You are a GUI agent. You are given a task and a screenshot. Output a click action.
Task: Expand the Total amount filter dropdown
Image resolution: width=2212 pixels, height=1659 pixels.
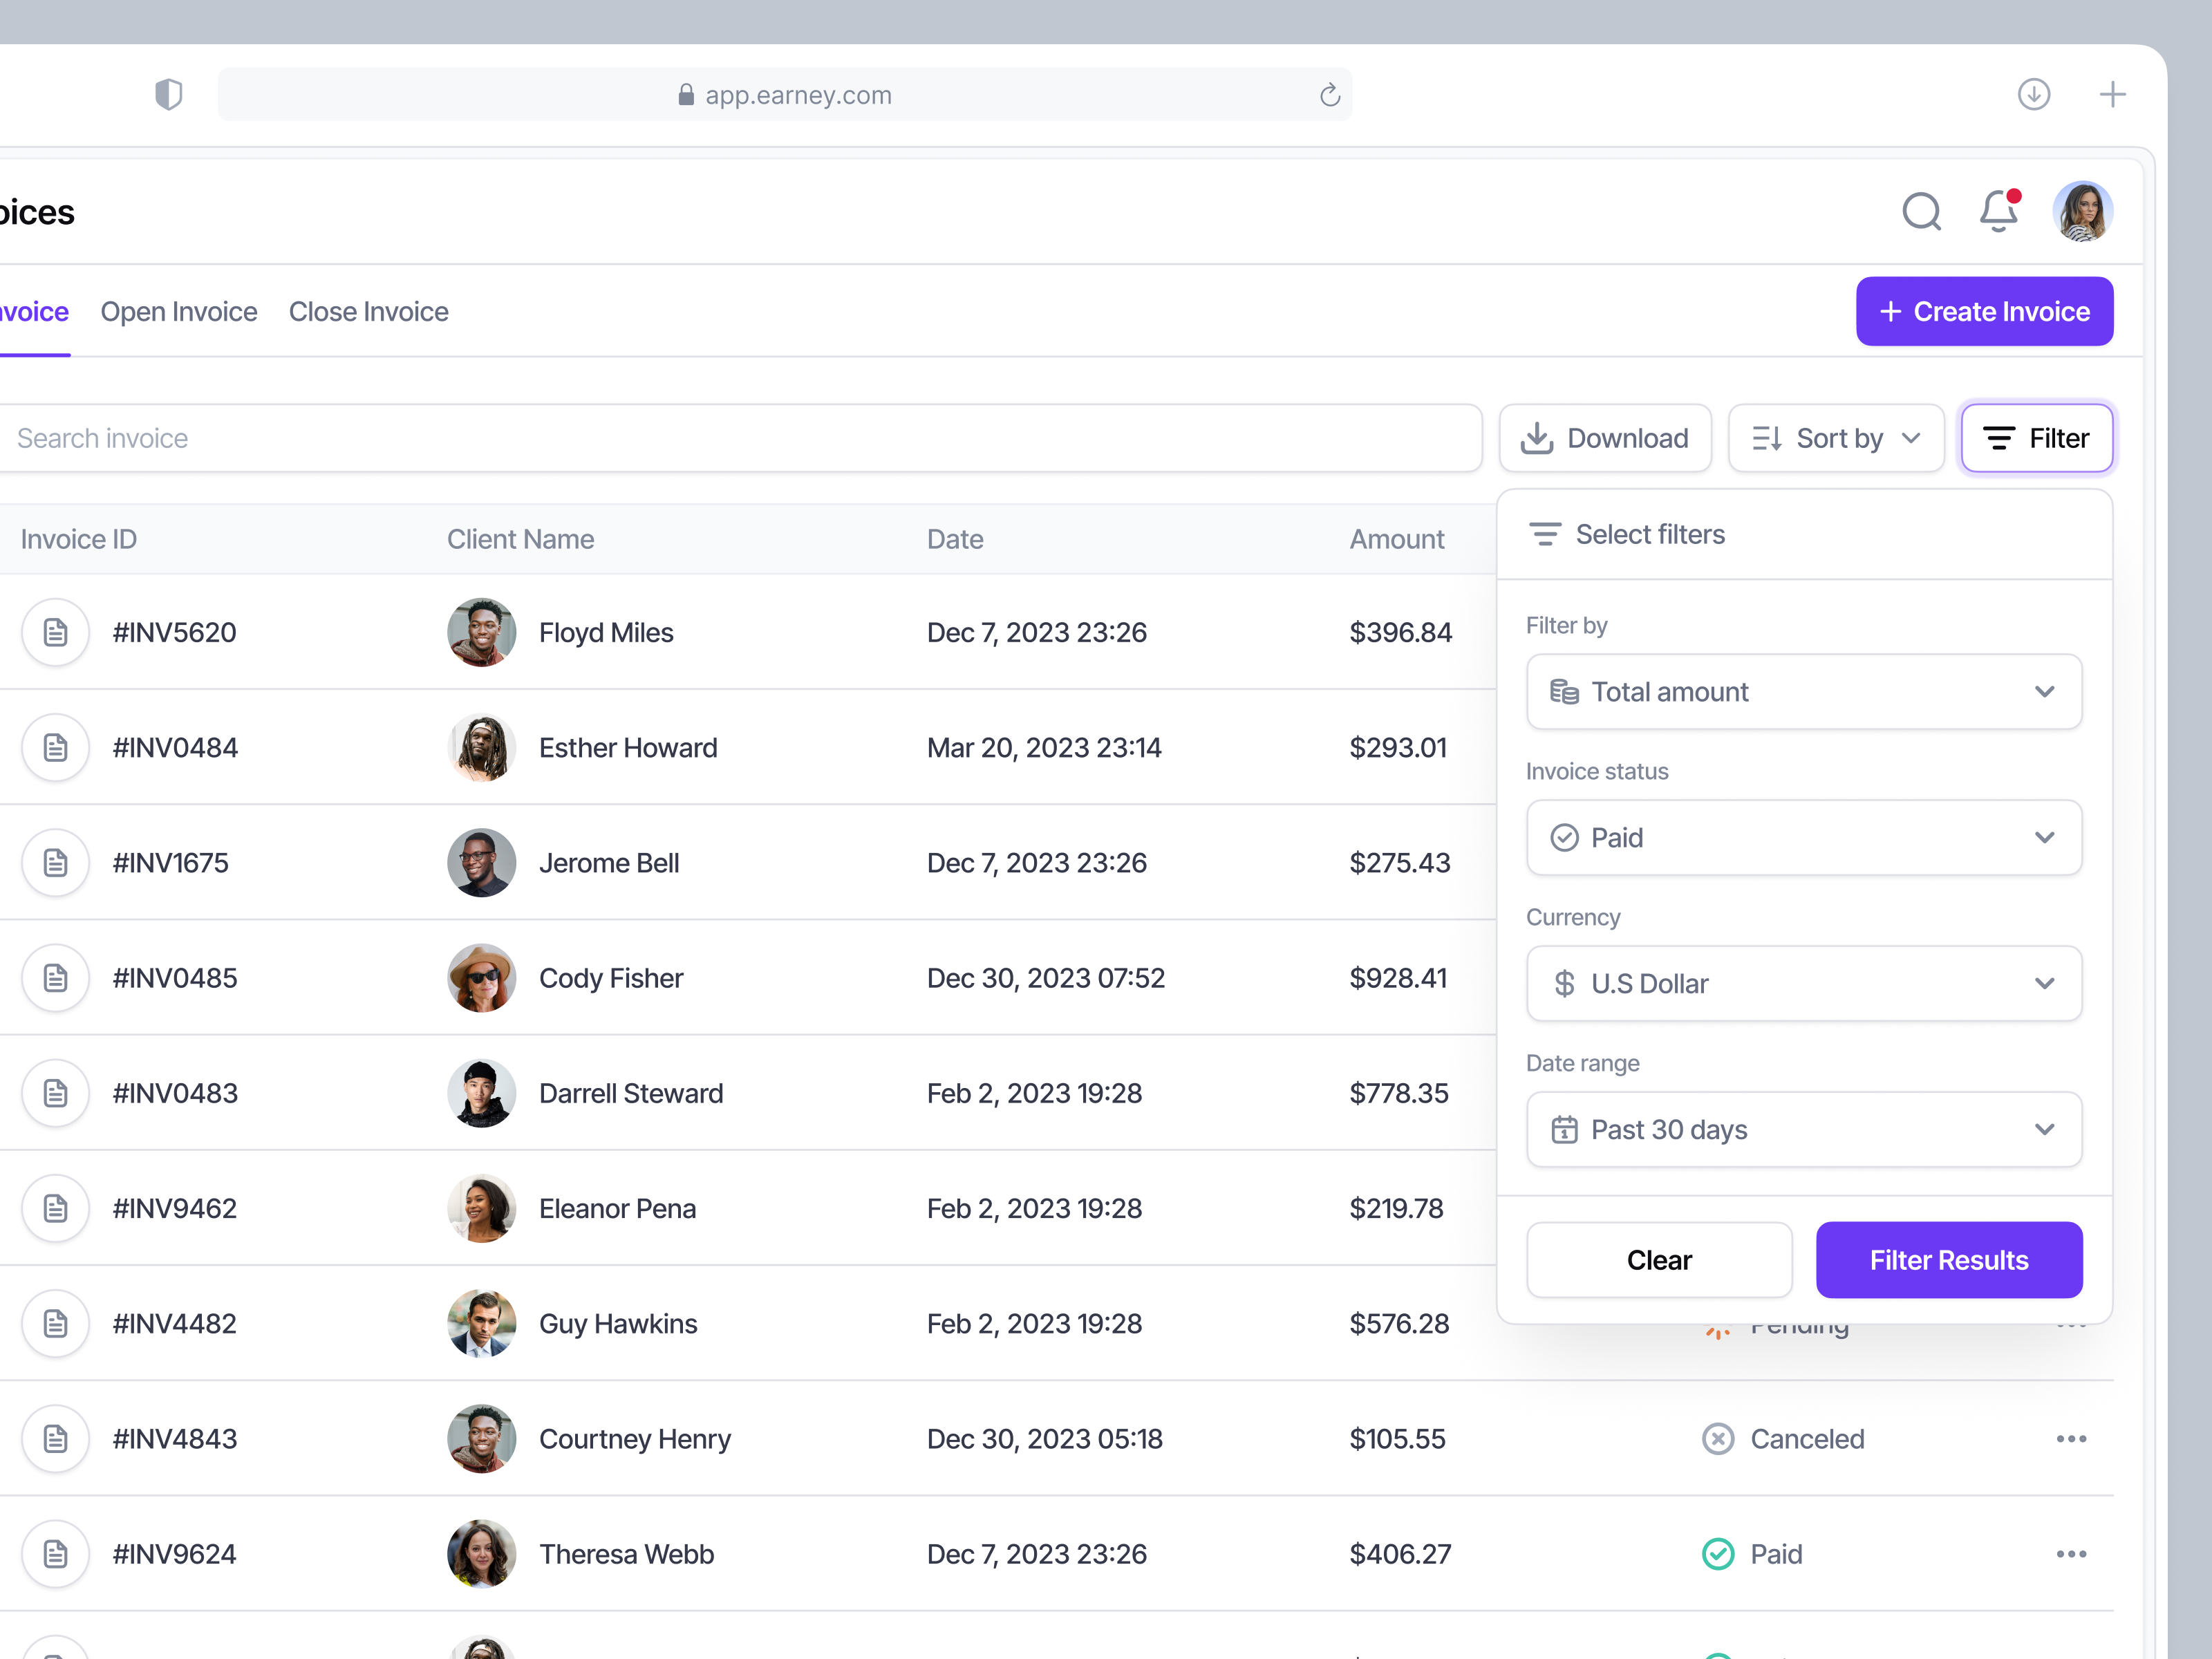(x=1804, y=691)
